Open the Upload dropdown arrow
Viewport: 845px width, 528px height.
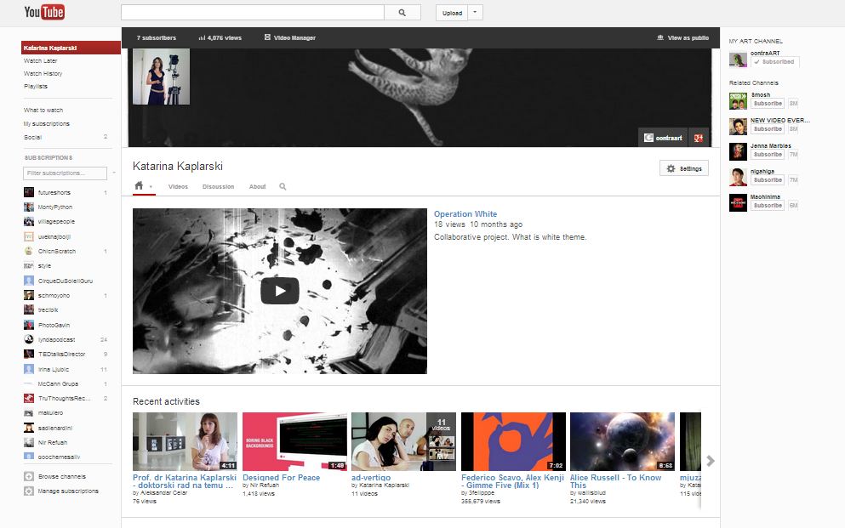click(476, 13)
